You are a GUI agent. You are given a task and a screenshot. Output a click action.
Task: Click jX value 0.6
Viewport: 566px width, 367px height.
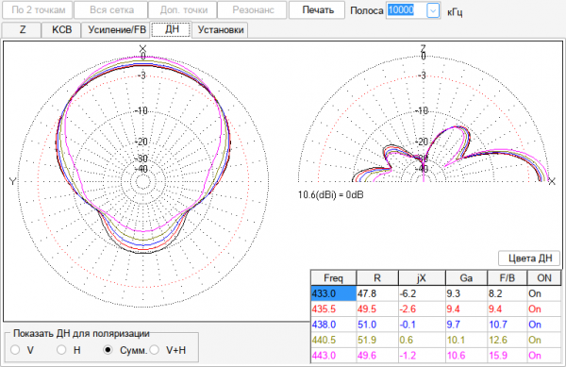pos(422,341)
